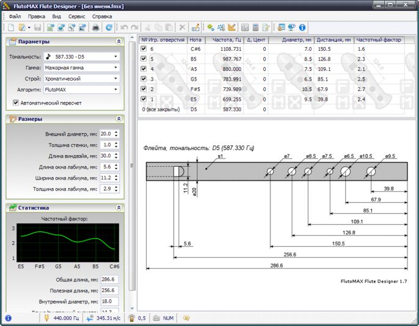
Task: Click the status bar info icon
Action: 9,318
